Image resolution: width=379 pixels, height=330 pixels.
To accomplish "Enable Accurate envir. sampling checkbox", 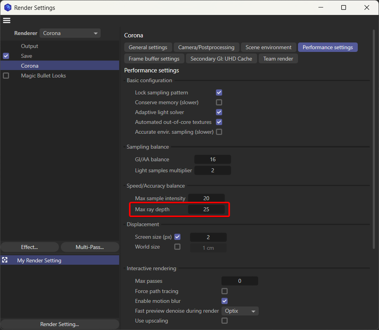I will (x=219, y=132).
